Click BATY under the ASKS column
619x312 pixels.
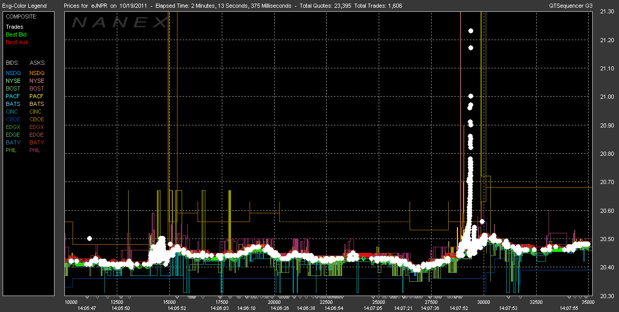coord(37,142)
